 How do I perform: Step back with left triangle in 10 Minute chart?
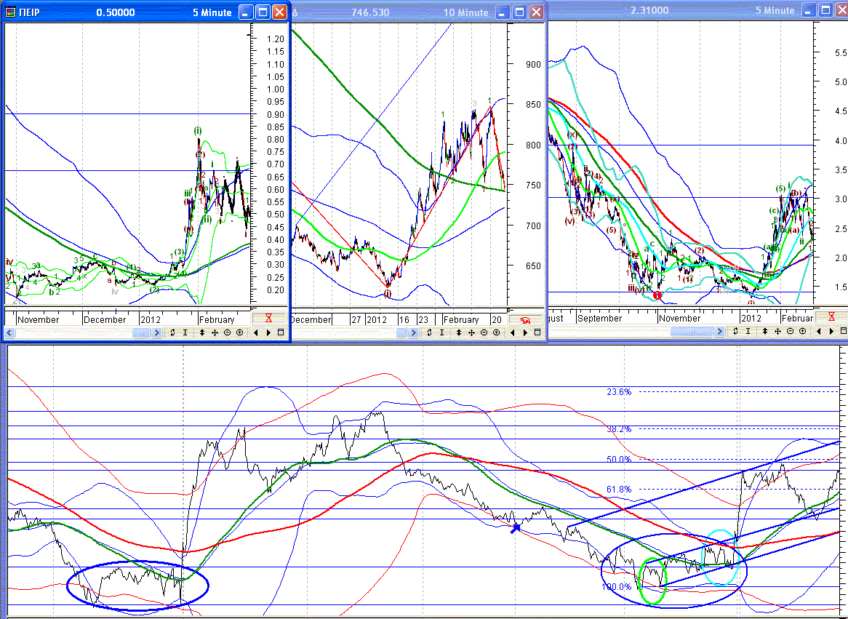(513, 332)
